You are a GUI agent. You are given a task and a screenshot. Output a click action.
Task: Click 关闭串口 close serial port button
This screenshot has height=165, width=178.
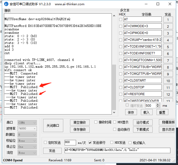coord(53,126)
